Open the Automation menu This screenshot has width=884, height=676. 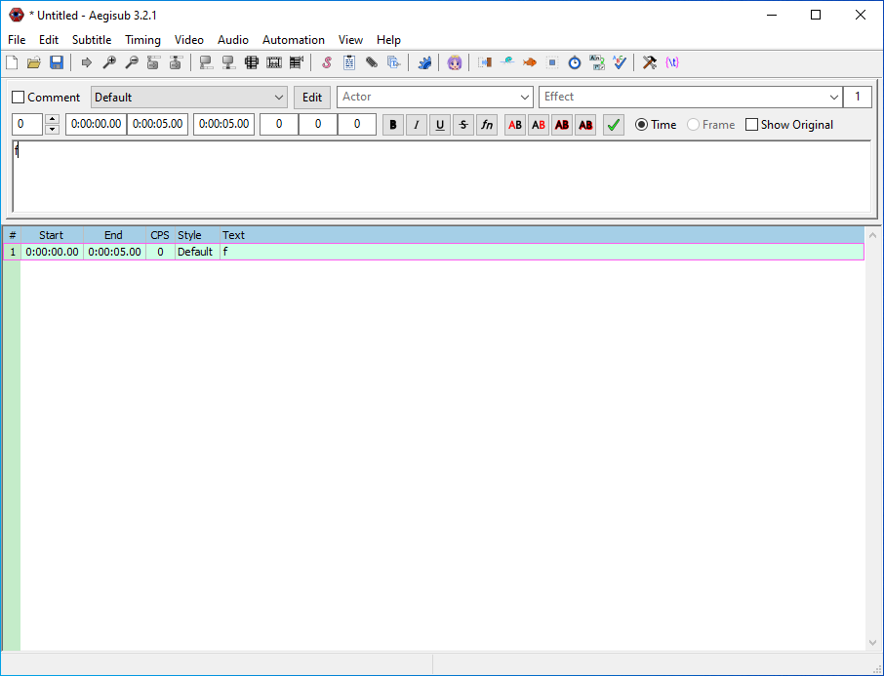click(x=293, y=40)
